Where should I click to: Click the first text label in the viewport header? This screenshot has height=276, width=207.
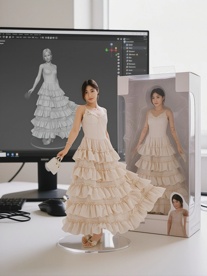pos(17,37)
